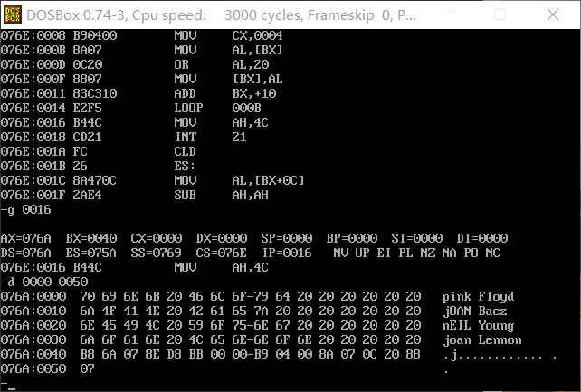
Task: Click the 'MOV AL,[BX]' instruction at 000B
Action: pyautogui.click(x=141, y=50)
